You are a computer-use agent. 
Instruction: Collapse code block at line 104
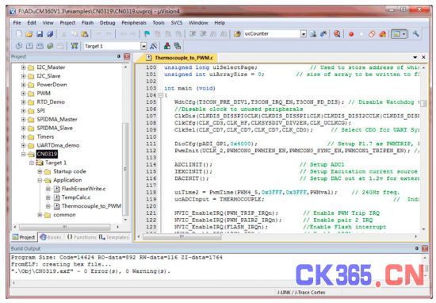[161, 95]
